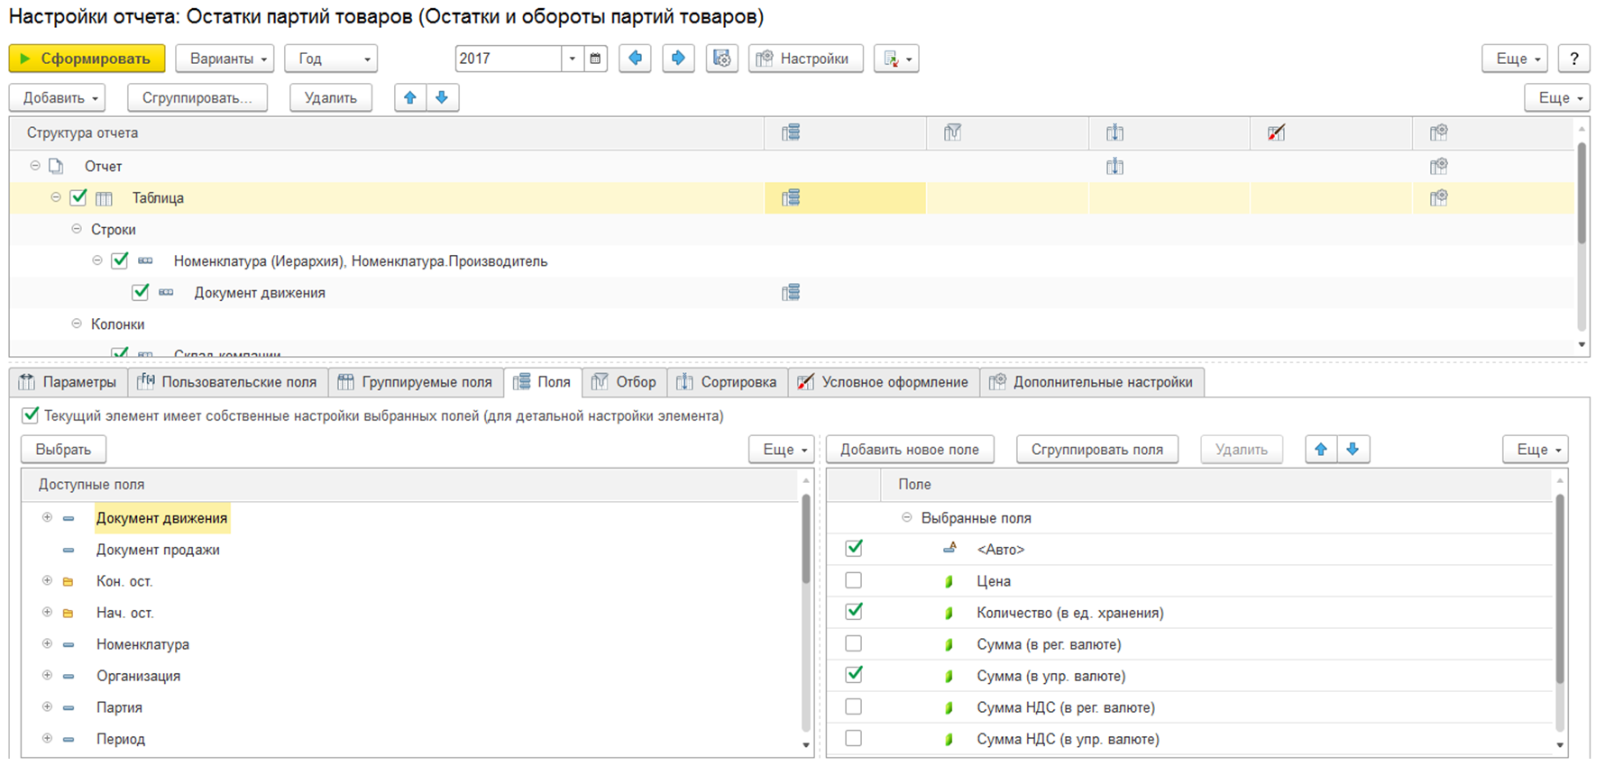Uncheck the <Авто> field checkbox
This screenshot has height=765, width=1605.
pos(853,548)
